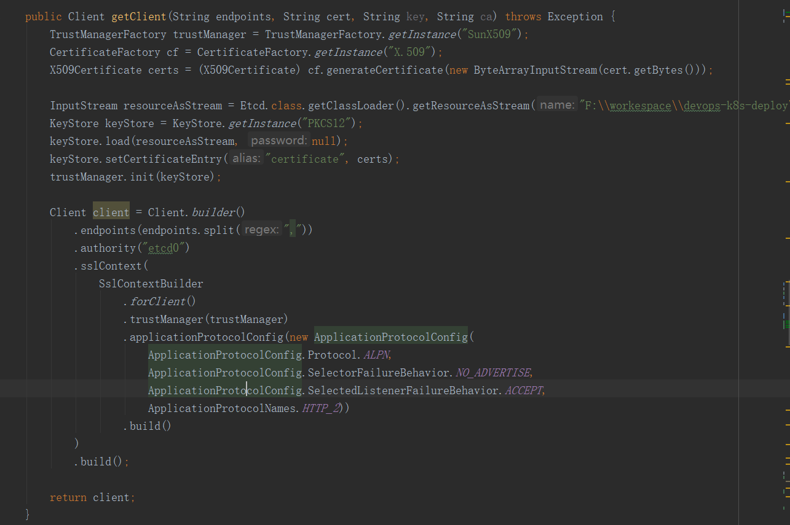Click the ACCEPT constant

pos(523,391)
